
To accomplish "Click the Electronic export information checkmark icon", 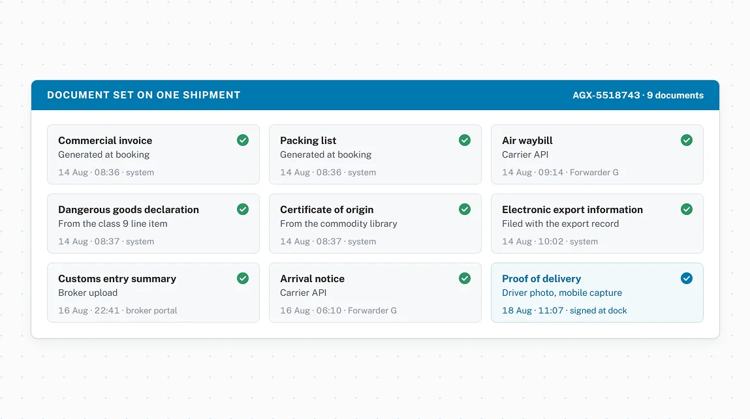I will coord(687,209).
